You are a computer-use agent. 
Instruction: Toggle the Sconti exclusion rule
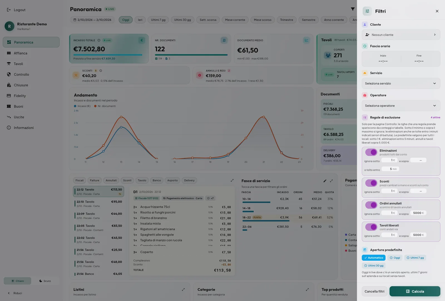coord(371,183)
